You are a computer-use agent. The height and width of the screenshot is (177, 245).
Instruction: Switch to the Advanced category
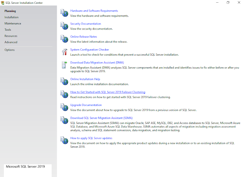11,42
